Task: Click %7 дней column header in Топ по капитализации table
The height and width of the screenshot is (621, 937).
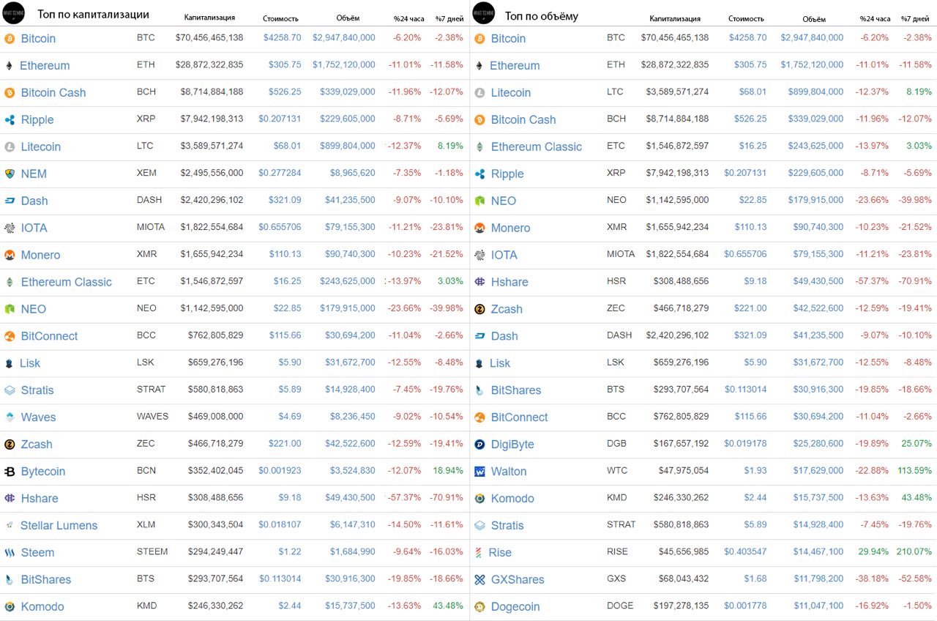Action: pos(450,18)
